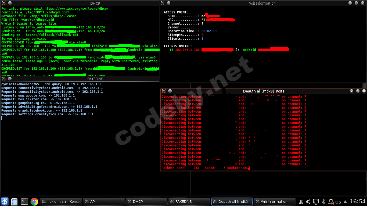367x206 pixels.
Task: Click the operation time value 00:02:19
Action: click(209, 31)
